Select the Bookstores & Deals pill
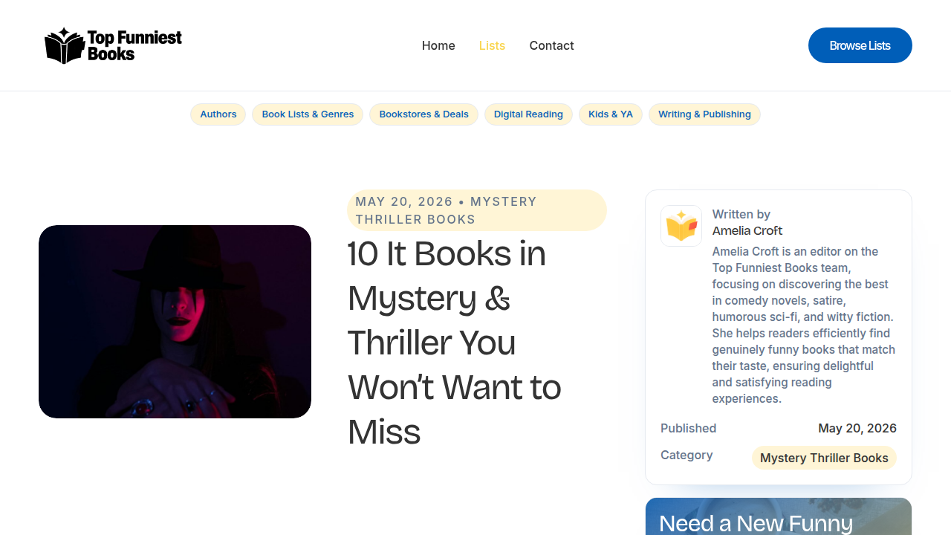Viewport: 951px width, 535px height. (423, 114)
